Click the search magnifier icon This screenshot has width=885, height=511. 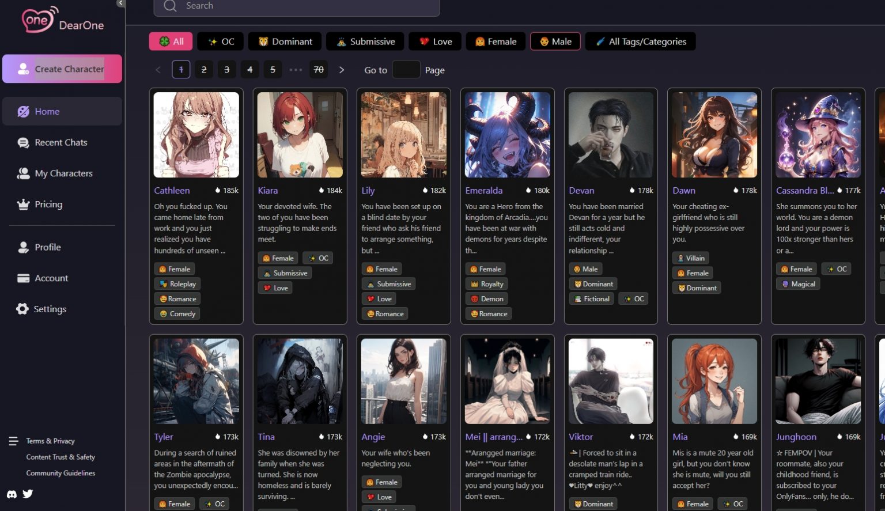[x=170, y=6]
